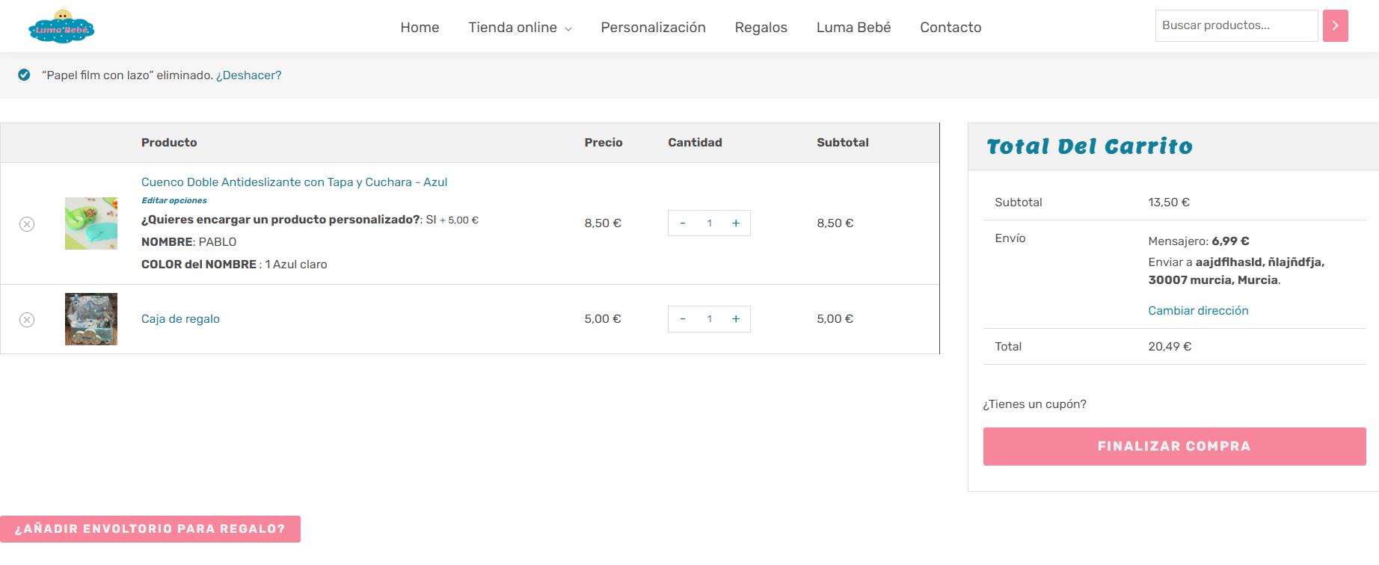
Task: Remove Caja de regalo from cart
Action: (x=27, y=320)
